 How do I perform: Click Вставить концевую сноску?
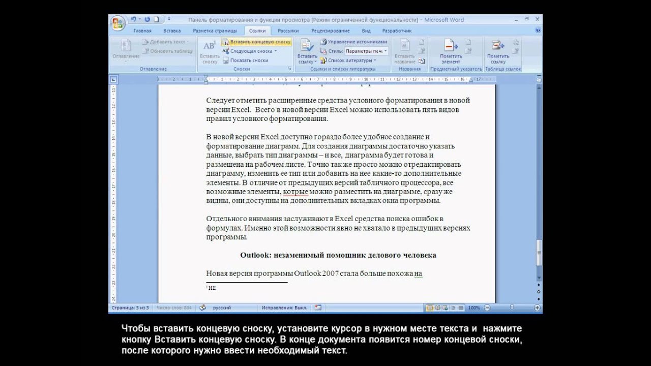[x=257, y=42]
